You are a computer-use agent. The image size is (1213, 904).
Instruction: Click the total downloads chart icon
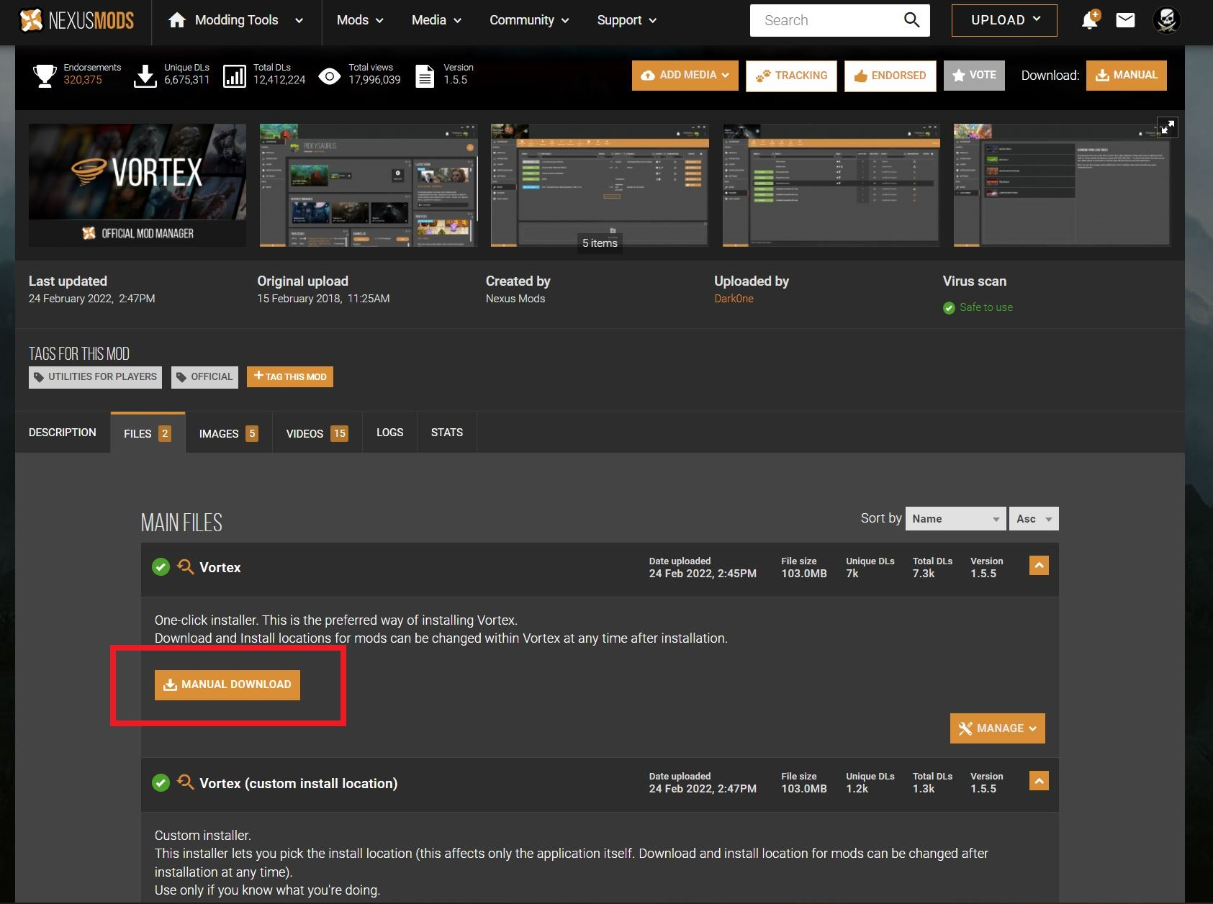tap(235, 75)
